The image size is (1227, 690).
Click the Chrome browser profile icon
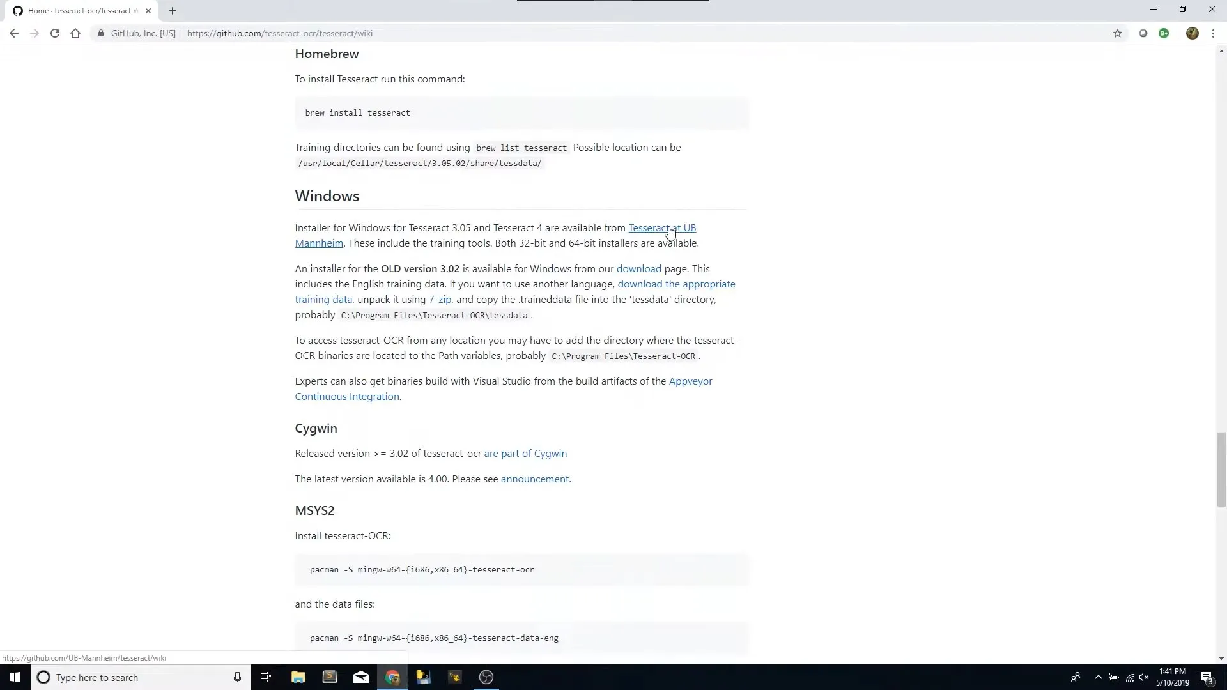coord(1192,33)
